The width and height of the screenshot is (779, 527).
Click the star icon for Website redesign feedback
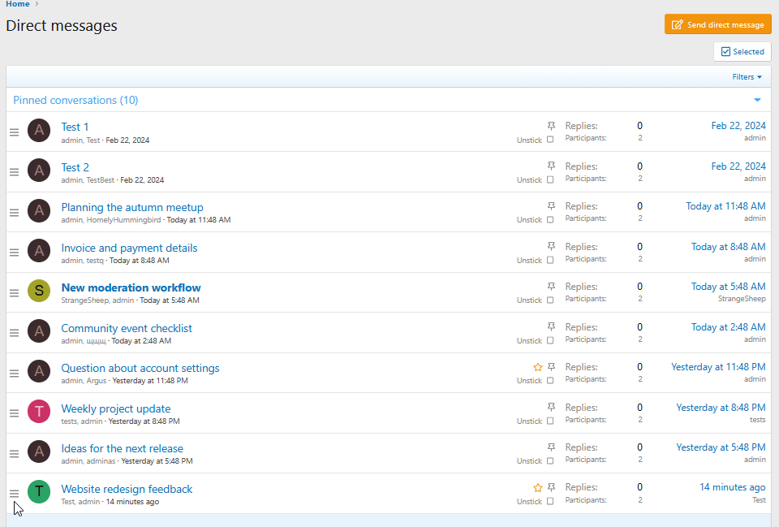click(x=537, y=488)
